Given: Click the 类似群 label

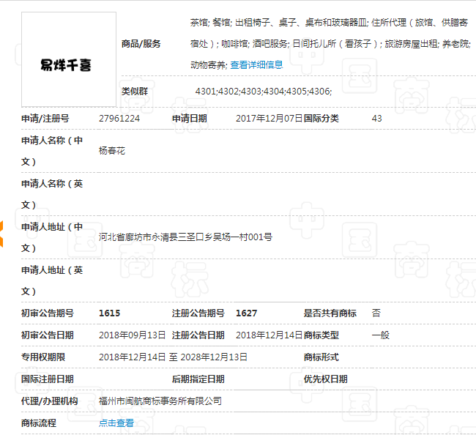Looking at the screenshot, I should point(135,91).
